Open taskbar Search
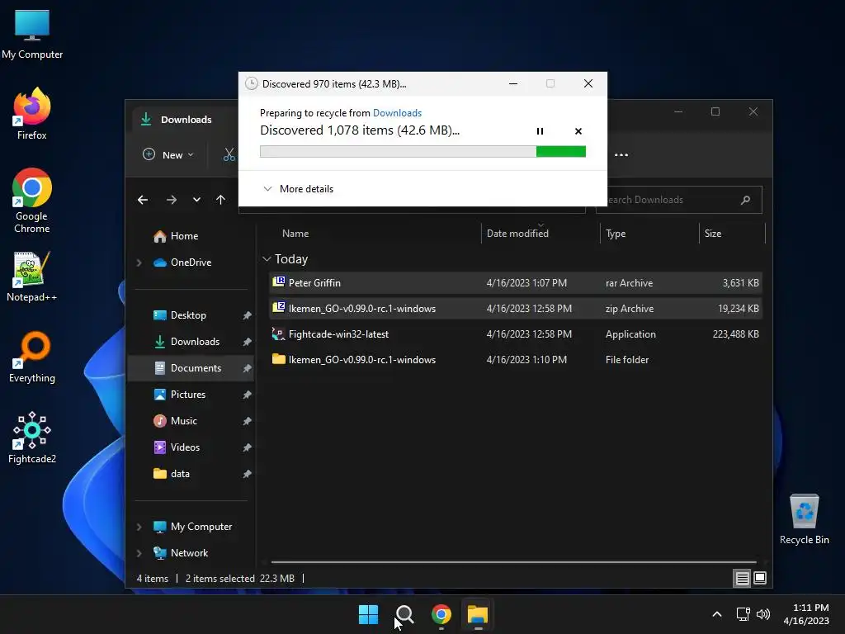The height and width of the screenshot is (634, 845). [x=404, y=614]
